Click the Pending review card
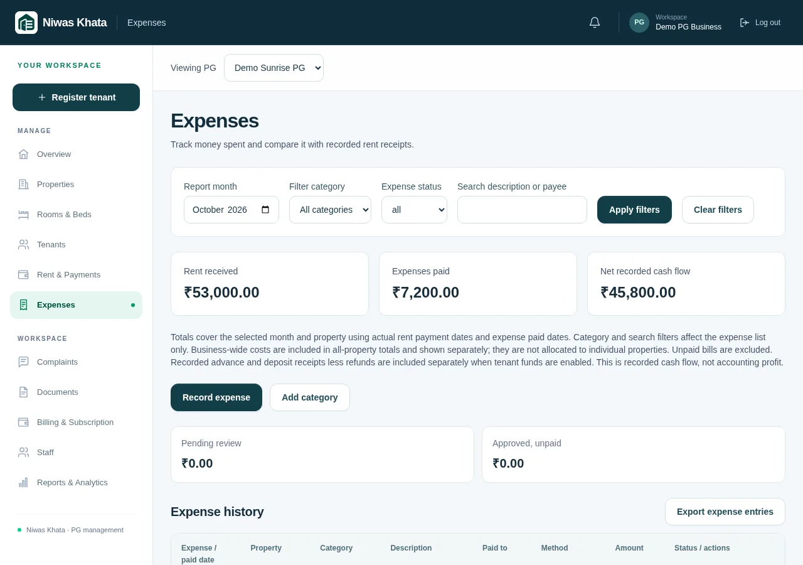 322,455
